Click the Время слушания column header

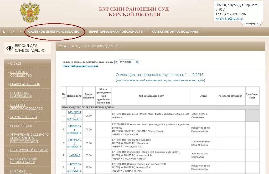click(89, 96)
